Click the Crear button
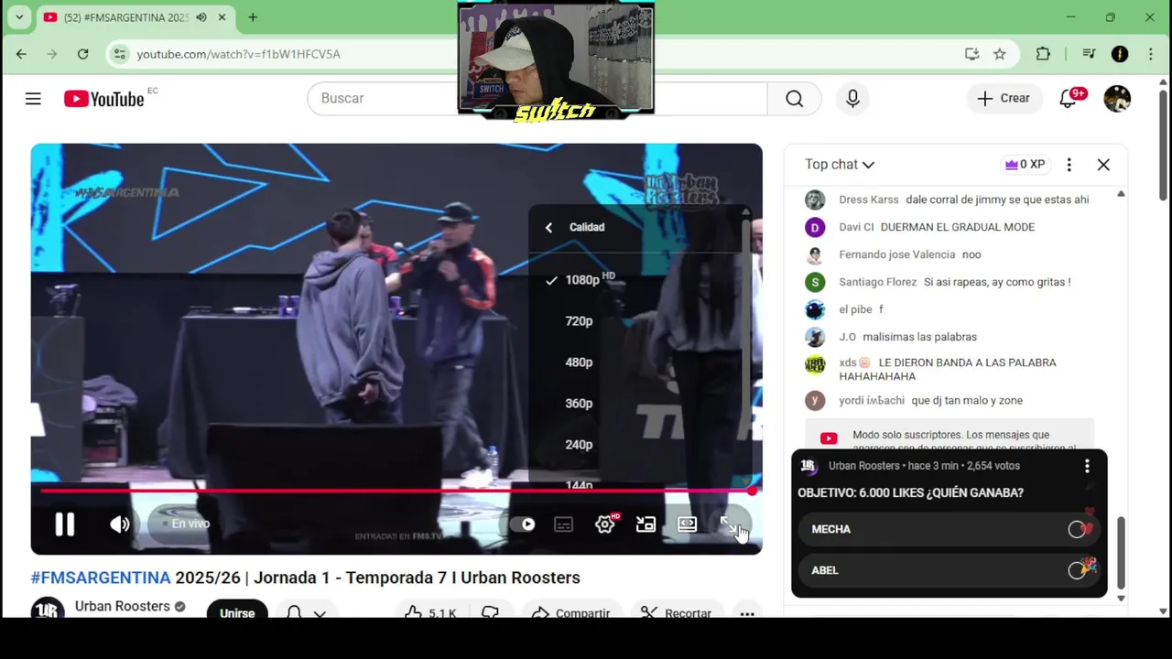The height and width of the screenshot is (659, 1172). coord(1004,98)
